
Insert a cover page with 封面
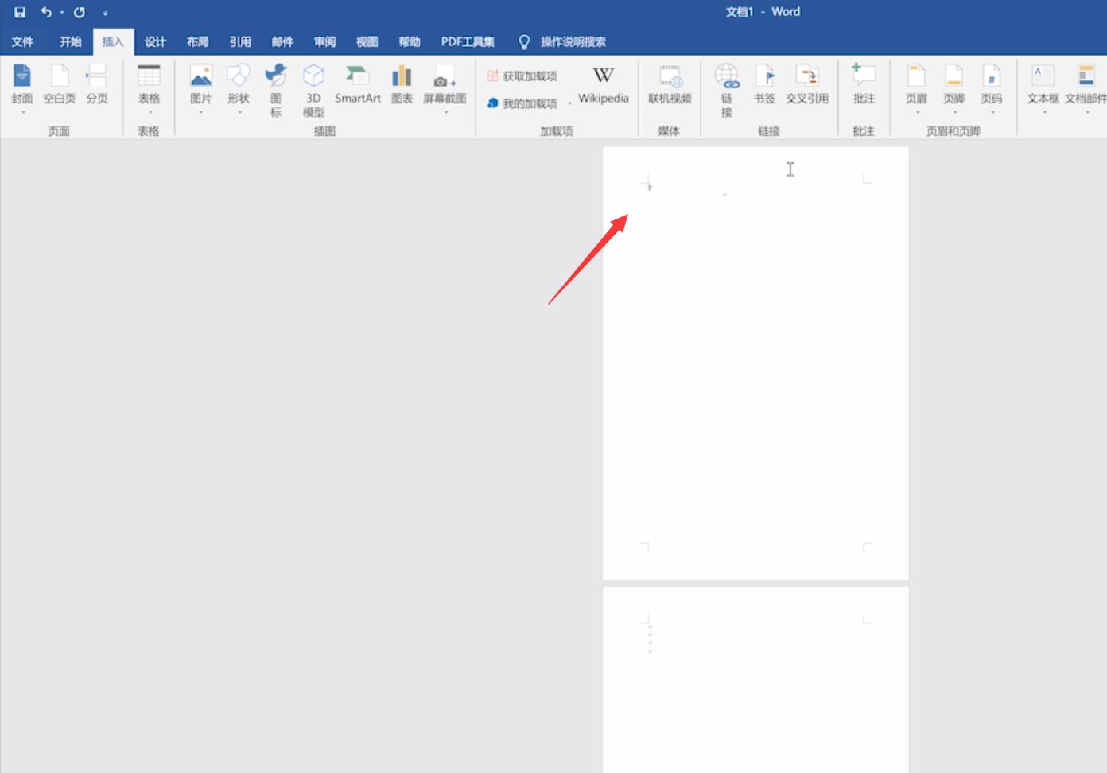(21, 88)
